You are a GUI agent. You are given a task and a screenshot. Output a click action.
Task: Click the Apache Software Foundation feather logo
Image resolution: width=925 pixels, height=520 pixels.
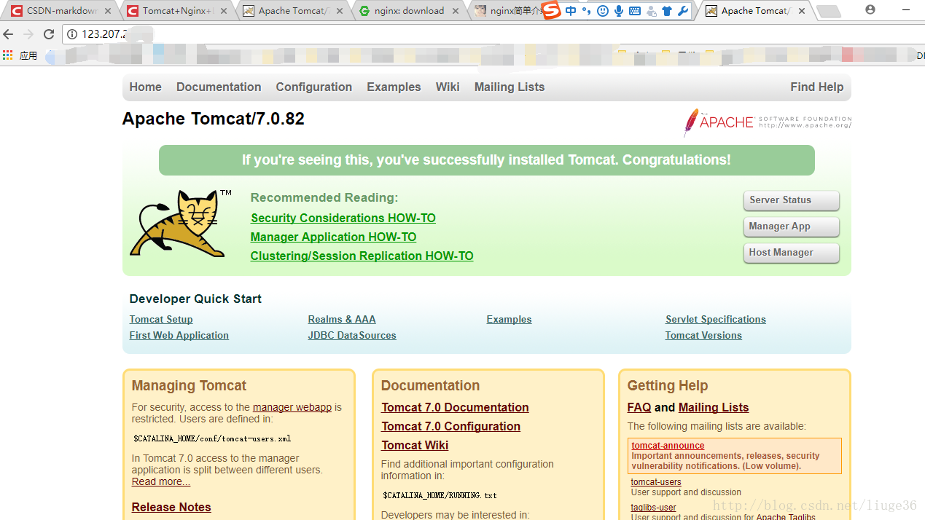pyautogui.click(x=767, y=122)
